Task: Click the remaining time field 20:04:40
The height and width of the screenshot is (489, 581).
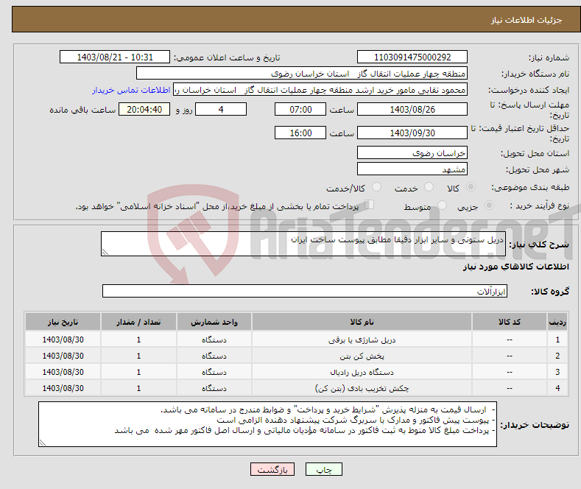Action: pyautogui.click(x=144, y=109)
